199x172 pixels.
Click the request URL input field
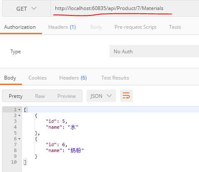point(125,8)
